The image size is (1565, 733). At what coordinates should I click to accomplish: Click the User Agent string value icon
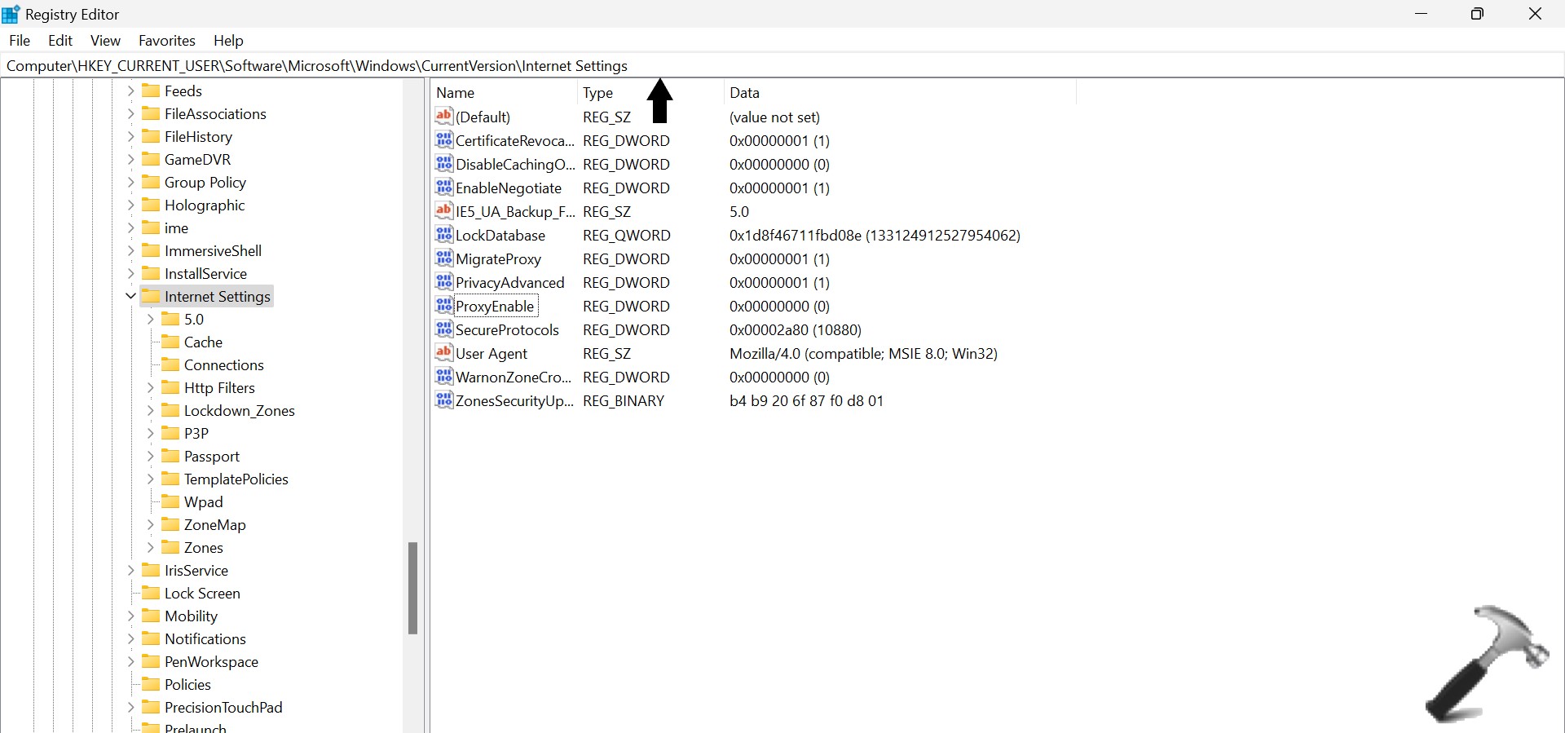click(443, 353)
